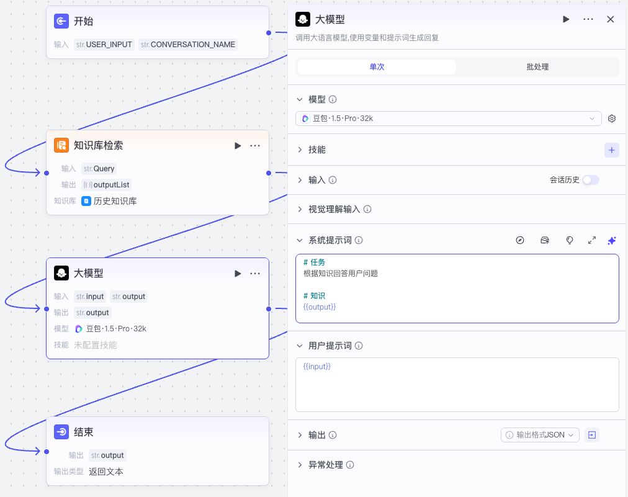The image size is (628, 497).
Task: Select the lightbulb icon above system prompt
Action: pyautogui.click(x=570, y=240)
